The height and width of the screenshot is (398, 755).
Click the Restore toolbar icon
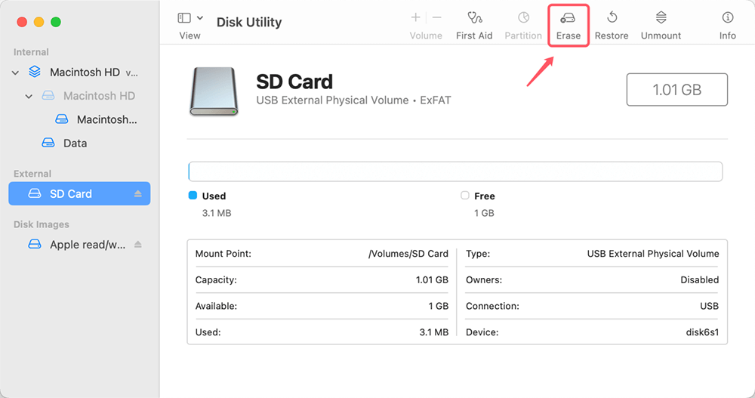coord(612,18)
